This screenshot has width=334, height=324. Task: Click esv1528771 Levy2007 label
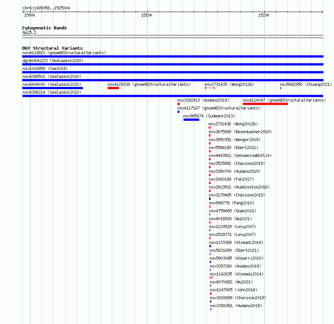pos(233,234)
